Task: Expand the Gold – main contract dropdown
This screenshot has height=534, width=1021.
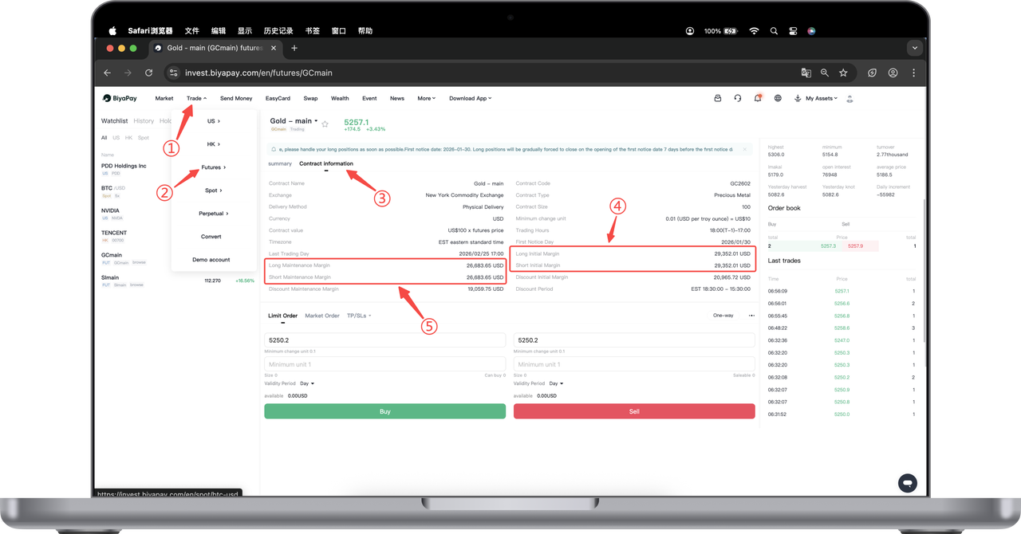Action: [316, 122]
